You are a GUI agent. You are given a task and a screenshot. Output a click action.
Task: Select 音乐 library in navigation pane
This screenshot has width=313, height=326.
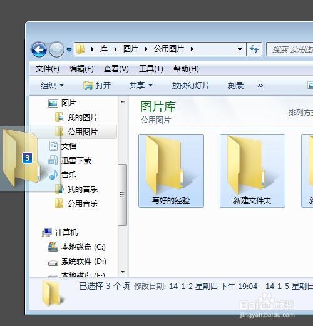(x=69, y=175)
